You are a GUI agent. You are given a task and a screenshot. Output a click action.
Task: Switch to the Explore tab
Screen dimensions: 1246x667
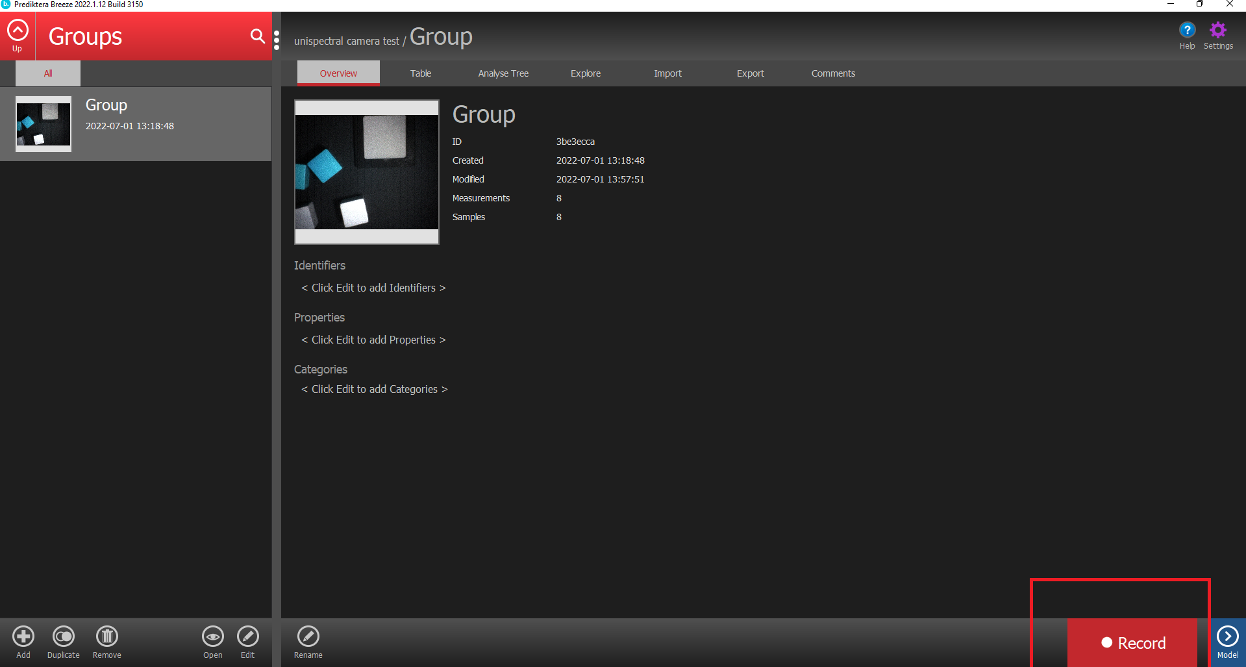click(x=586, y=73)
